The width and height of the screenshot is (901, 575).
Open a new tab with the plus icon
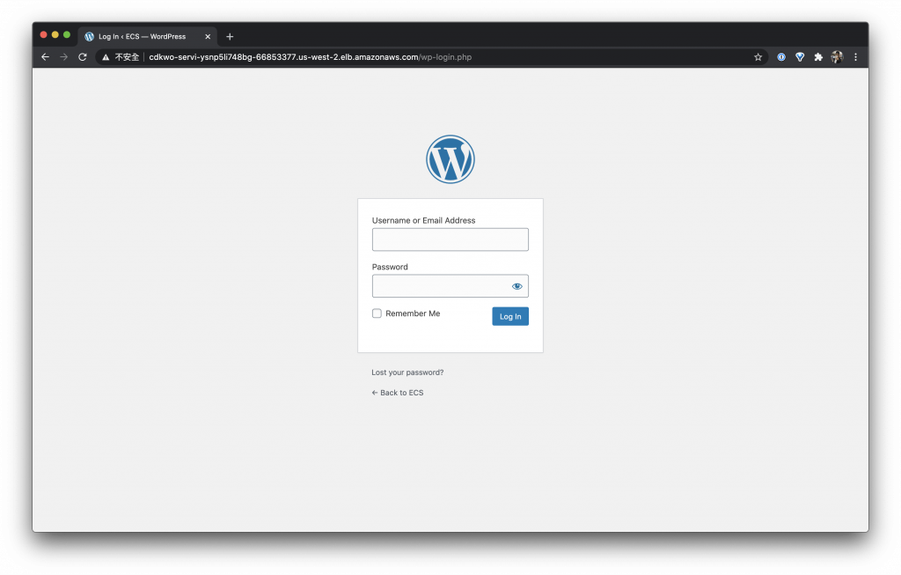pos(230,36)
